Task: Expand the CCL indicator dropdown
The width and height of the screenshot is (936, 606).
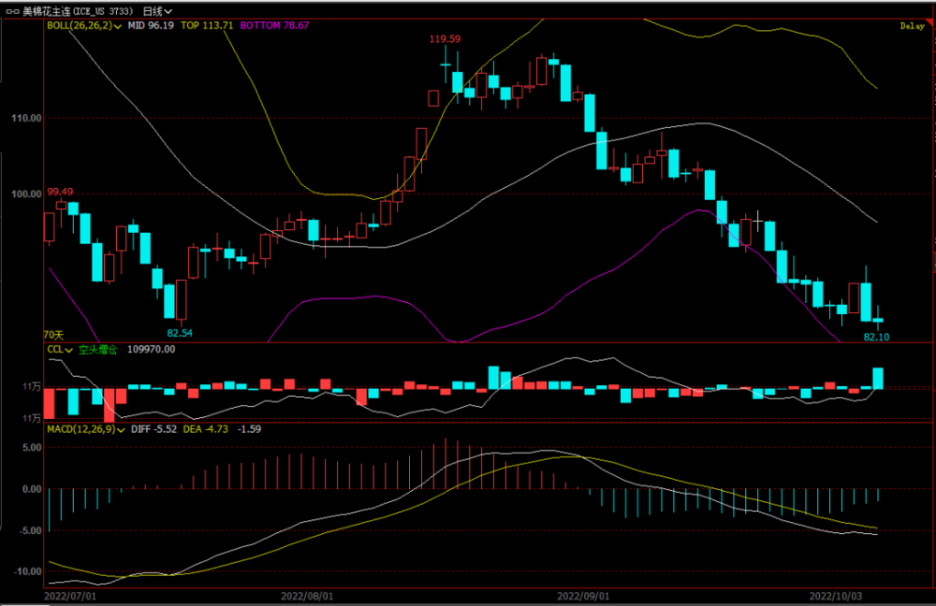Action: [x=69, y=350]
